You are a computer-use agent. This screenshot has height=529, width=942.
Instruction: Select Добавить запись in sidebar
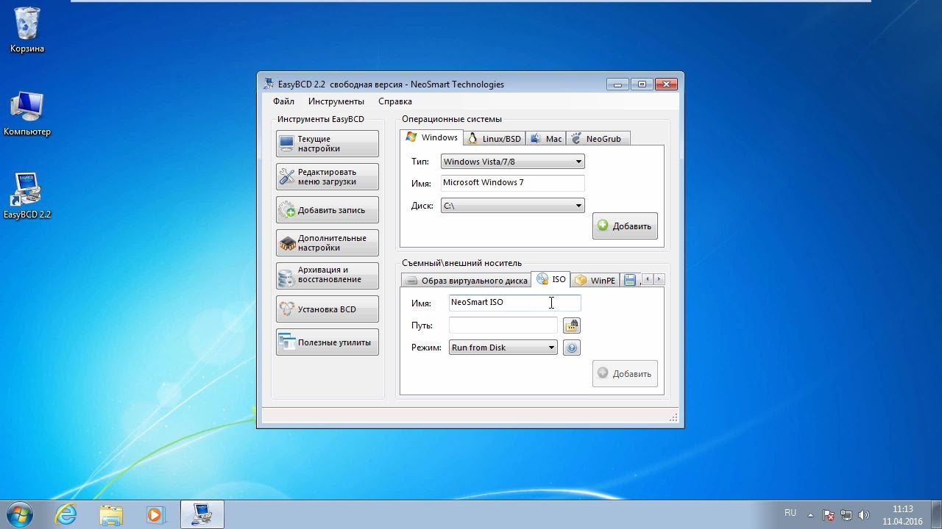point(327,210)
